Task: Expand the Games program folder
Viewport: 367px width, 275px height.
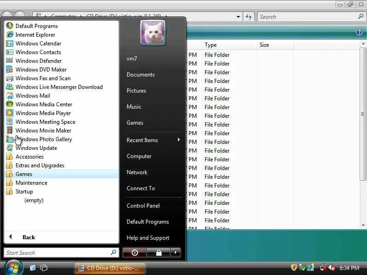Action: click(x=61, y=174)
